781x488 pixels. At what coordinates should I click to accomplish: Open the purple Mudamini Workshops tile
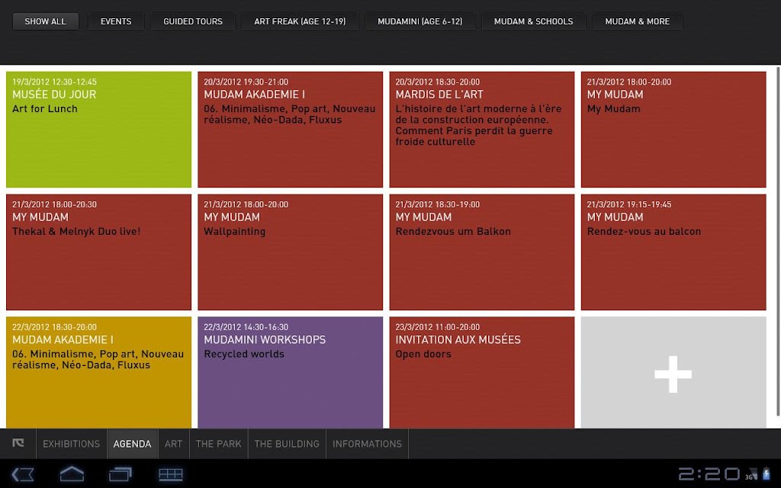[291, 373]
